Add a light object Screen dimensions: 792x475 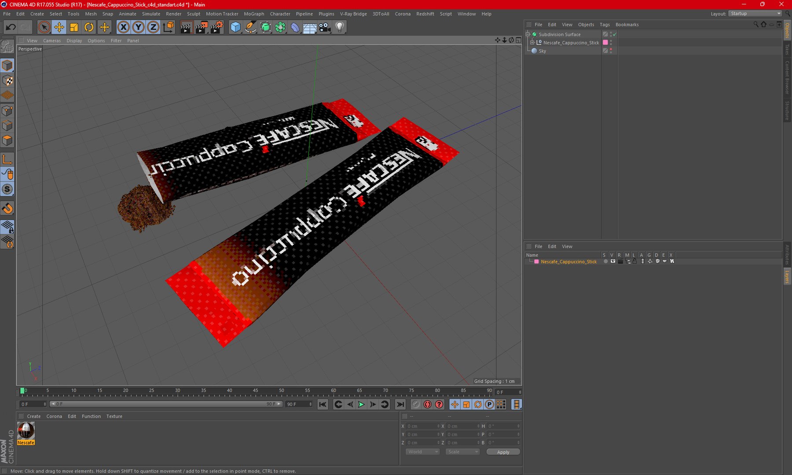[340, 27]
